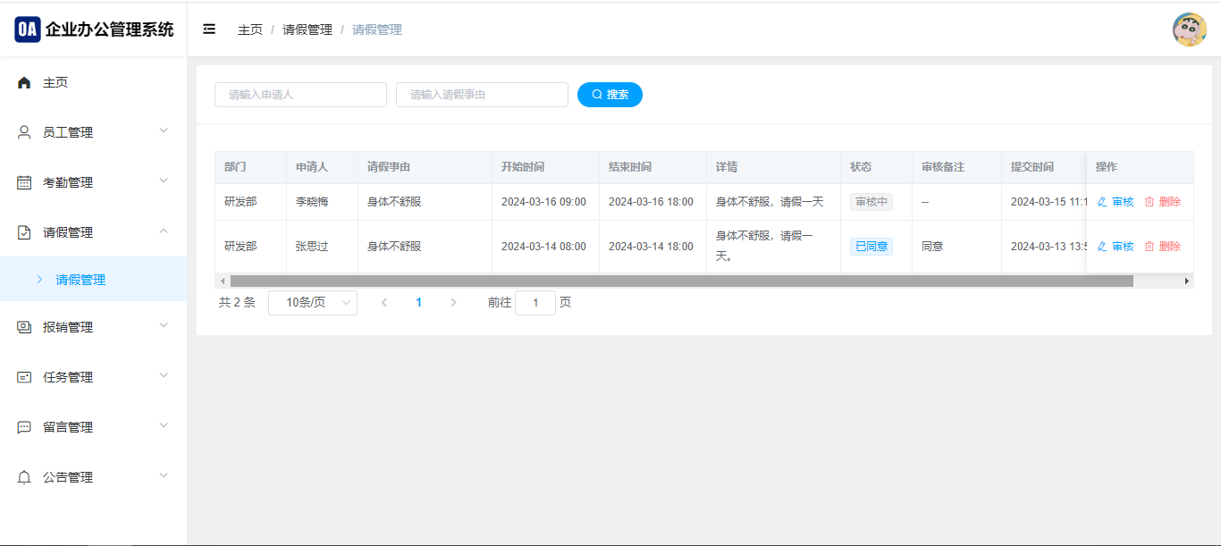Viewport: 1221px width, 546px height.
Task: Click the person icon for 员工管理
Action: point(24,132)
